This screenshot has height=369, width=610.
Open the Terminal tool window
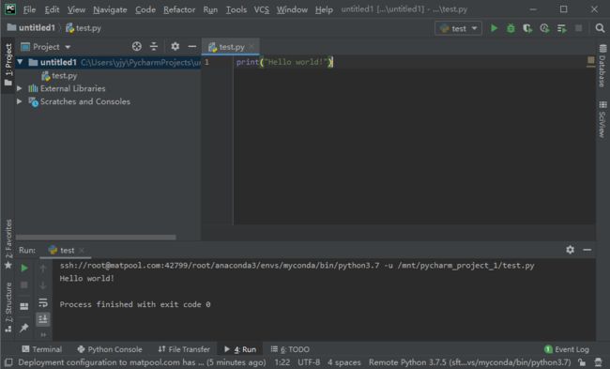pyautogui.click(x=42, y=349)
